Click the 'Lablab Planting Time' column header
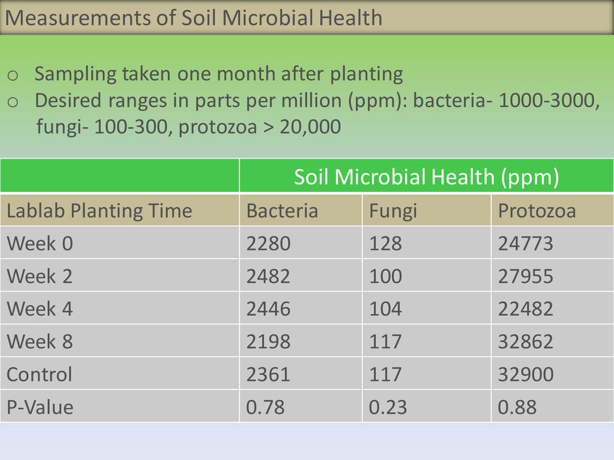Screen dimensions: 614x460 point(100,211)
